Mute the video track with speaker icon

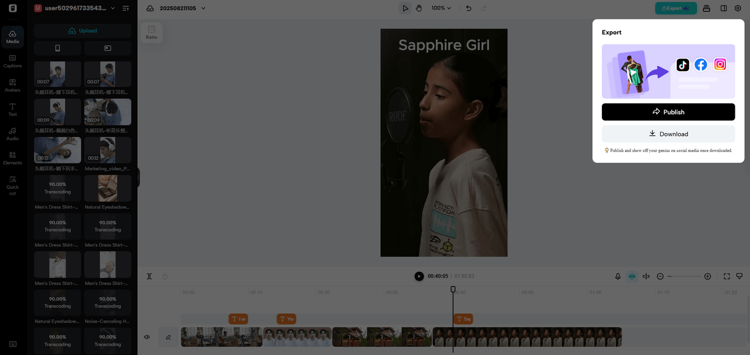tap(147, 337)
